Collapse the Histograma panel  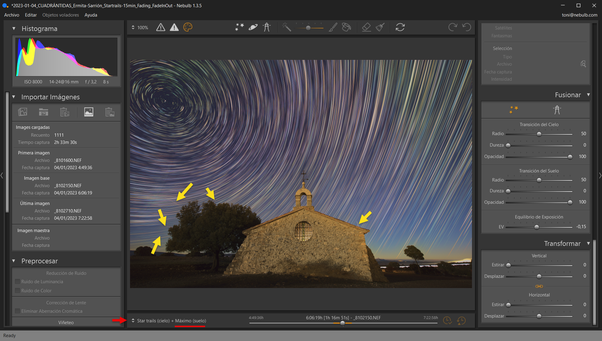(14, 29)
